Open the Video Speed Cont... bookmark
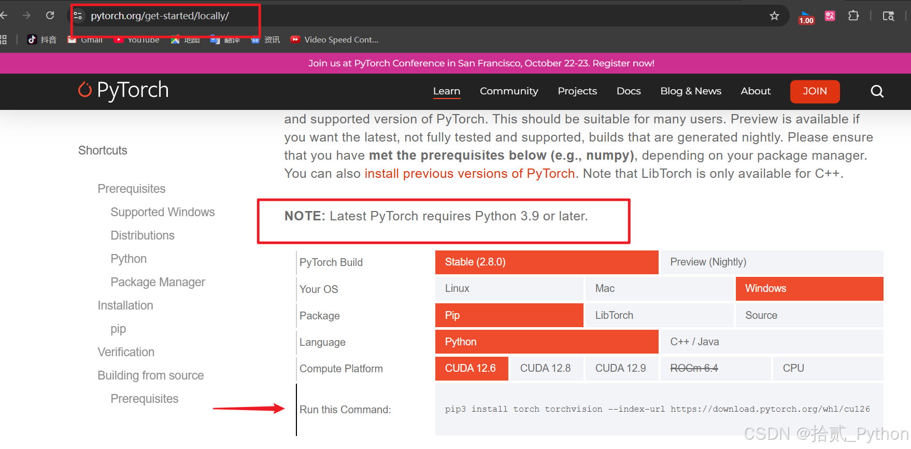Viewport: 911px width, 449px height. tap(334, 39)
